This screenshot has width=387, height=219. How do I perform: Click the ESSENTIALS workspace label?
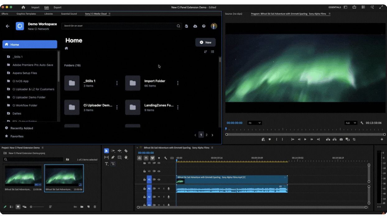(x=335, y=7)
